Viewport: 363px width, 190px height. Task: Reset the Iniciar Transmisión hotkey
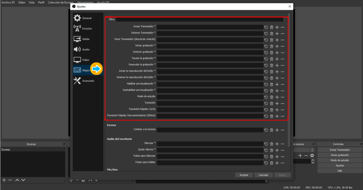click(x=266, y=27)
